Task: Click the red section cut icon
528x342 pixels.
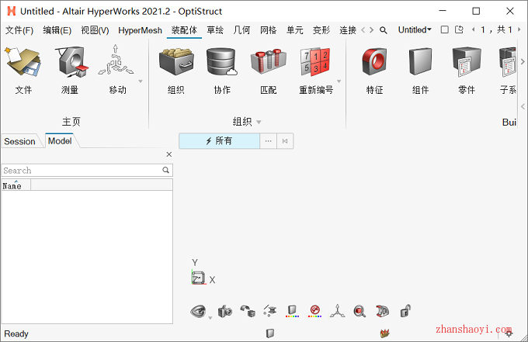Action: coord(383,312)
